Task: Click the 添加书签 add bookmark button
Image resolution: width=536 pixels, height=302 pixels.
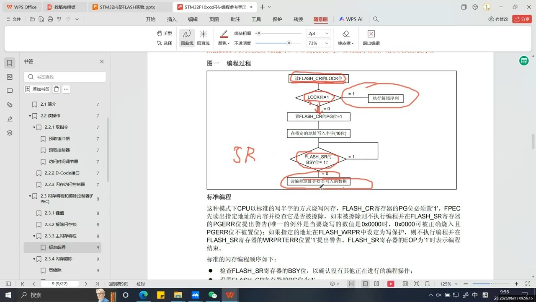Action: tap(38, 89)
